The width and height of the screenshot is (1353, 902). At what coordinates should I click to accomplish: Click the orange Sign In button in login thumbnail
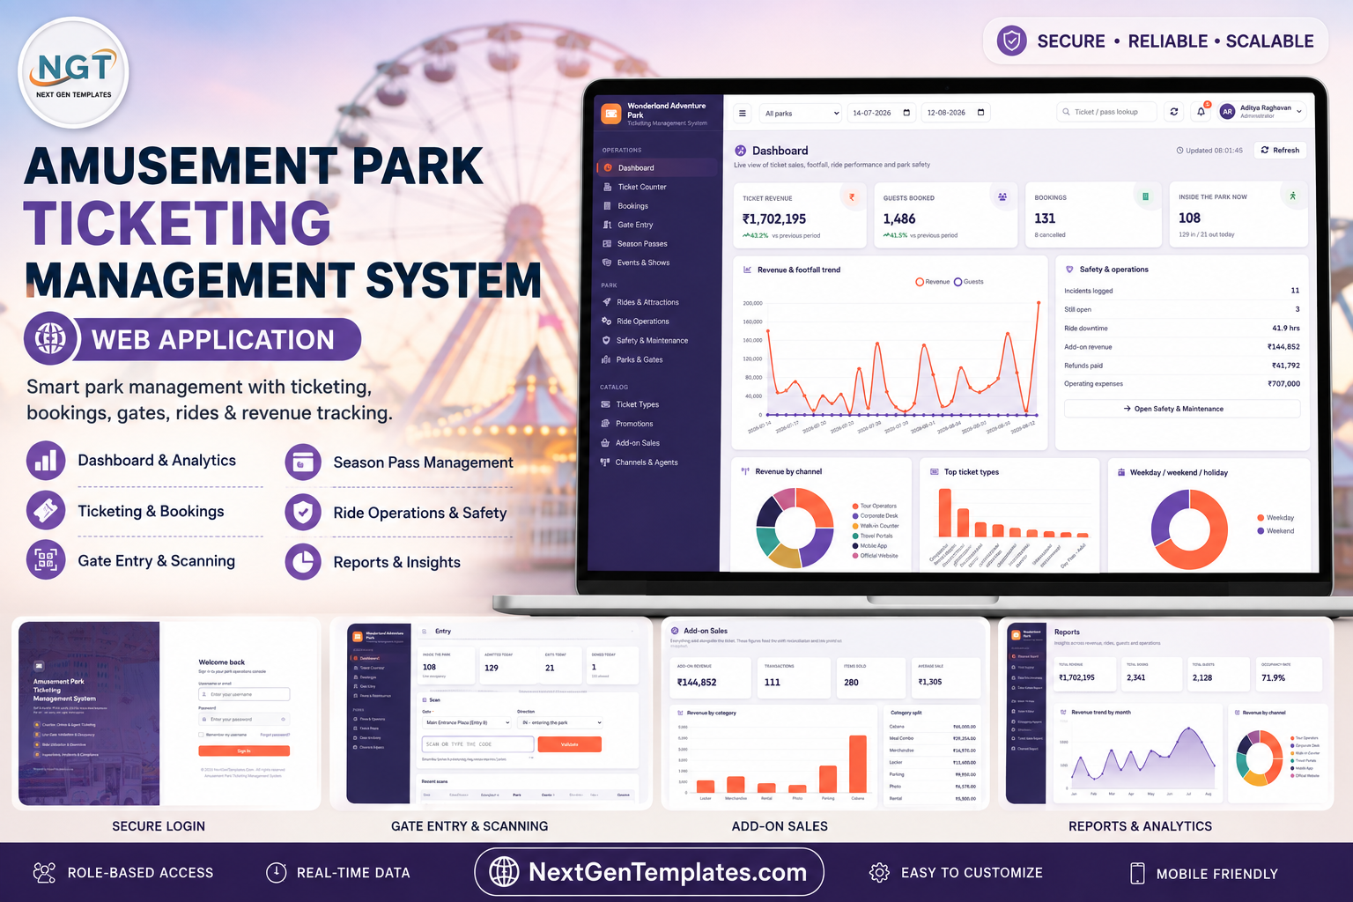tap(244, 750)
